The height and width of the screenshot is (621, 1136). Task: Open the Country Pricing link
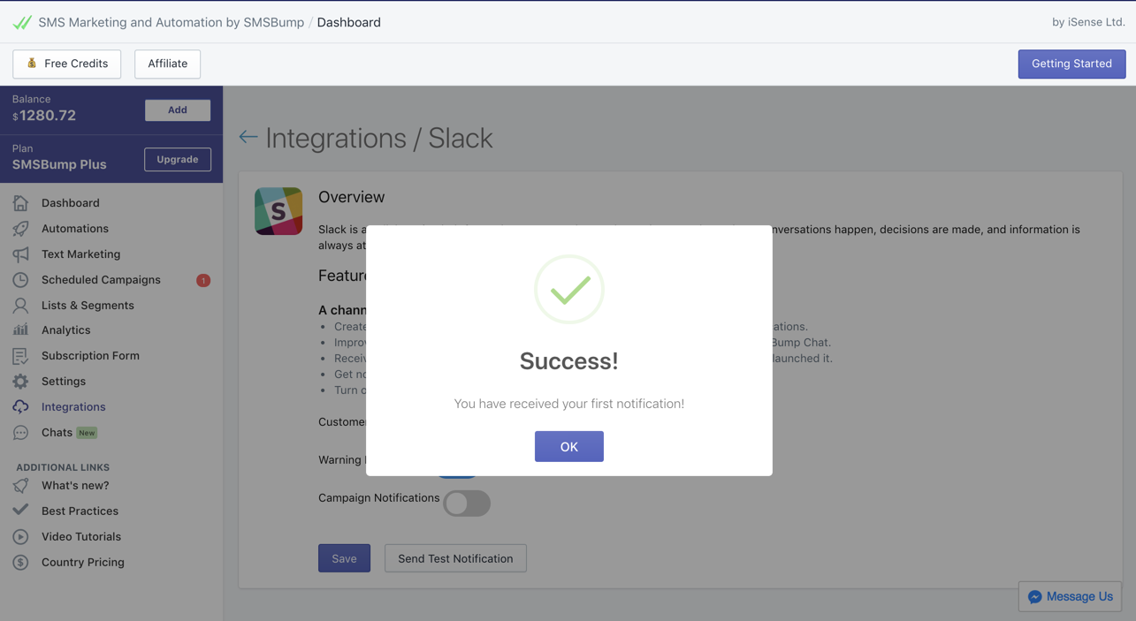[83, 563]
